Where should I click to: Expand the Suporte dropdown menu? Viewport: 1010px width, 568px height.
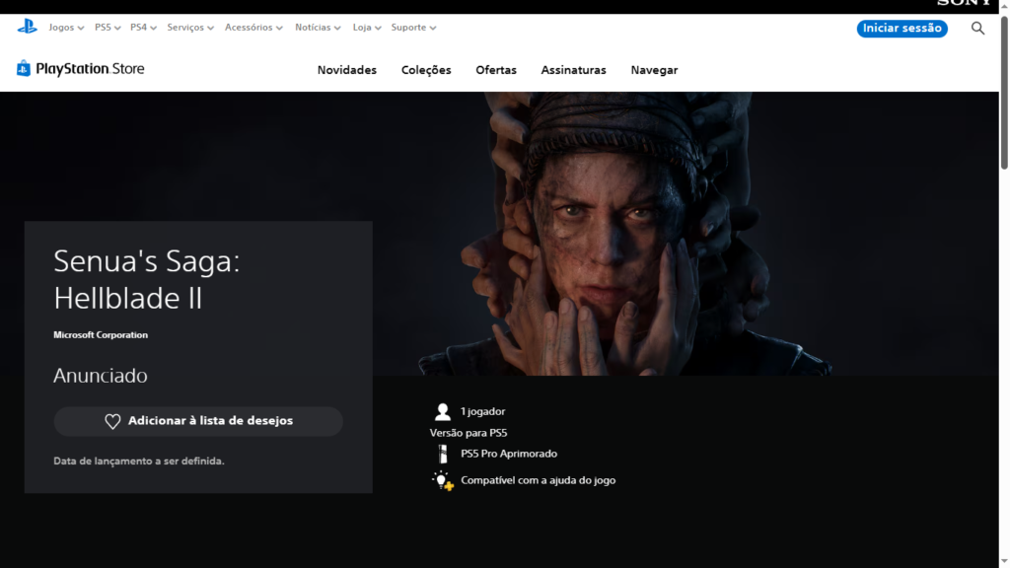click(413, 28)
